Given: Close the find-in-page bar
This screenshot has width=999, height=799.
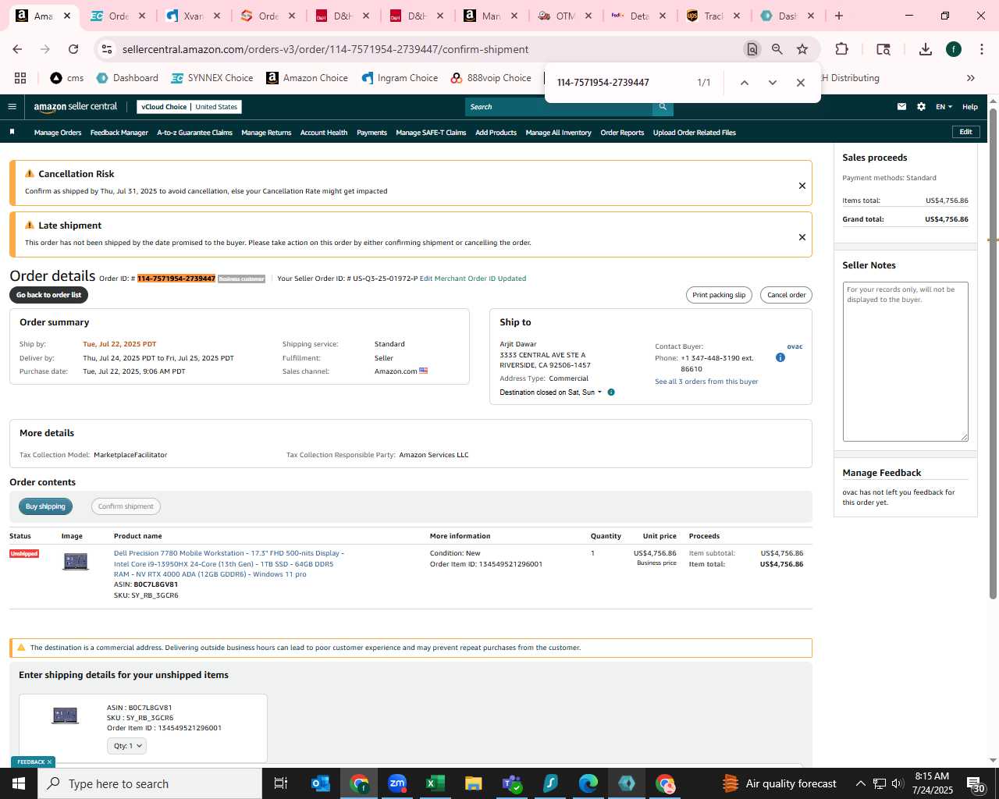Looking at the screenshot, I should (801, 83).
